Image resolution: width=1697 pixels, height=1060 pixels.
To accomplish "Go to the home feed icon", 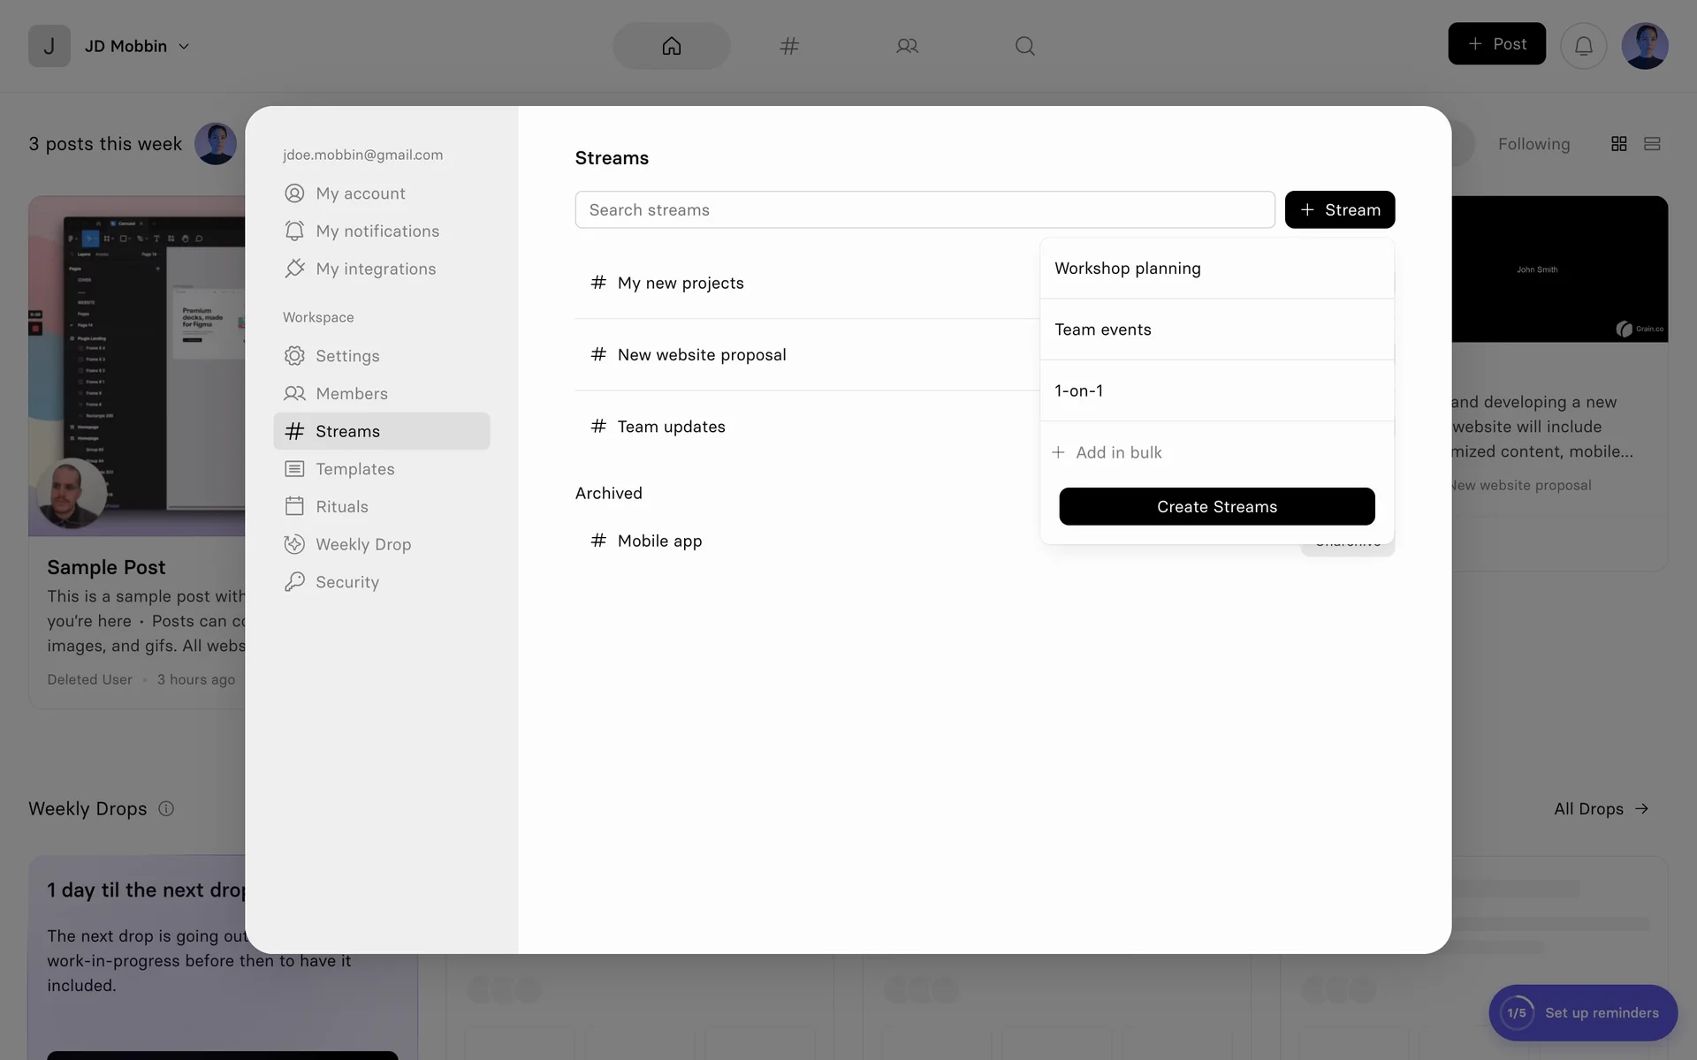I will 671,46.
